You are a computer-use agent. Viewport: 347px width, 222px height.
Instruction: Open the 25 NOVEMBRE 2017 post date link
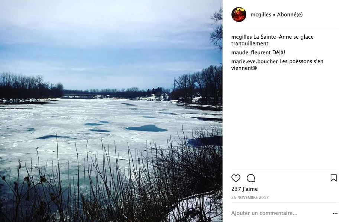click(250, 197)
